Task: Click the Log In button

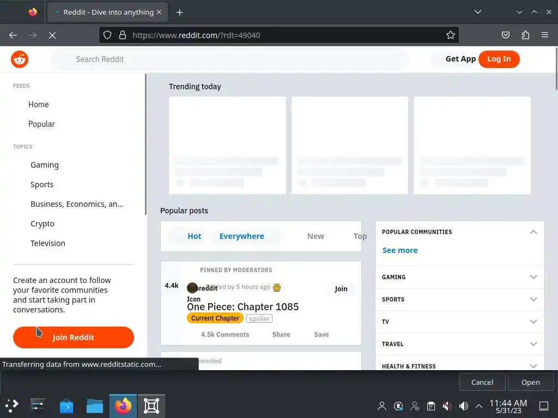Action: 499,59
